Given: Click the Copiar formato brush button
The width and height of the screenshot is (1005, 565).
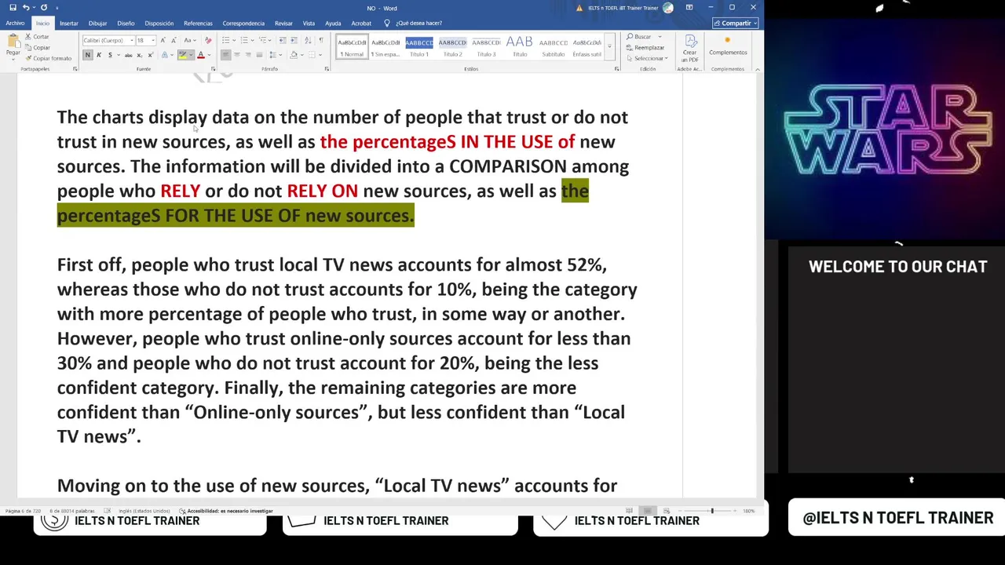Looking at the screenshot, I should click(49, 58).
